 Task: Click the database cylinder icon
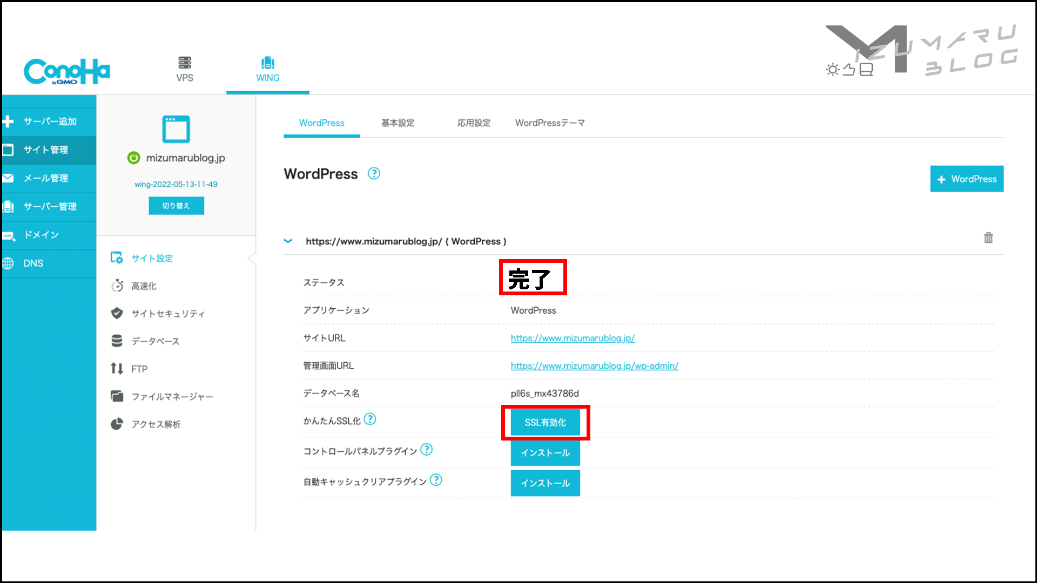tap(117, 341)
